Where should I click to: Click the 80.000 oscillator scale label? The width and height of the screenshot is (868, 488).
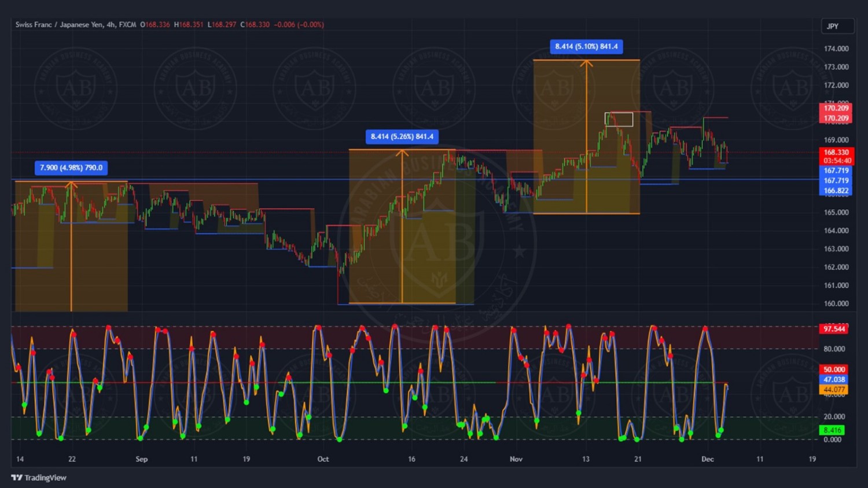coord(834,349)
